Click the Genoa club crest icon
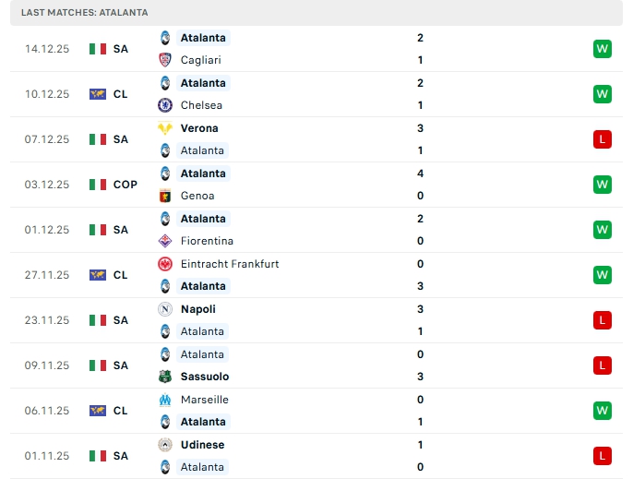This screenshot has width=633, height=479. tap(165, 196)
